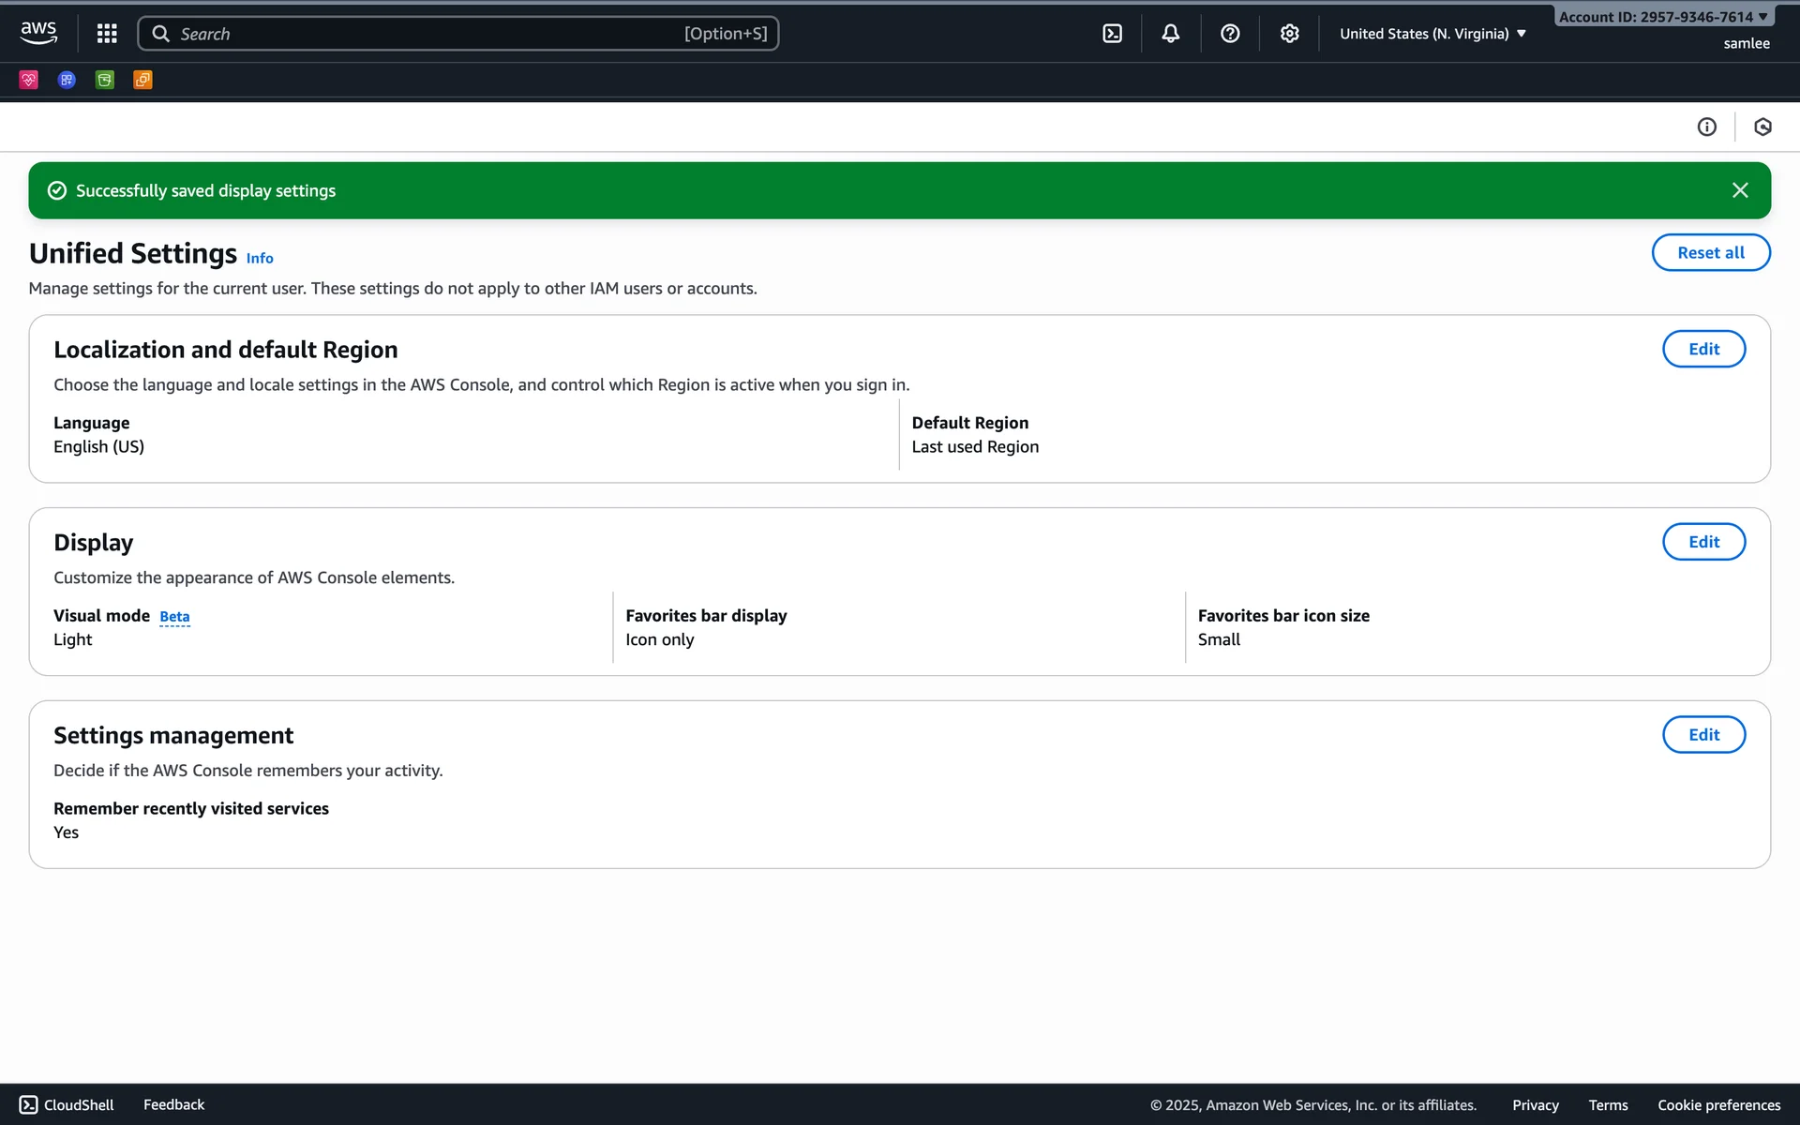
Task: Open the orange EC2 favorite icon
Action: pyautogui.click(x=142, y=80)
